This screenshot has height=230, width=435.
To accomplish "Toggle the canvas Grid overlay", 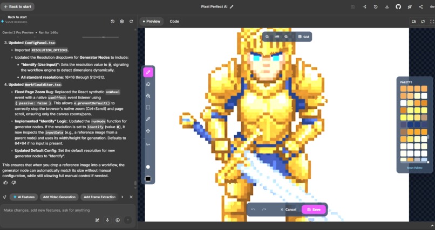I will [303, 37].
